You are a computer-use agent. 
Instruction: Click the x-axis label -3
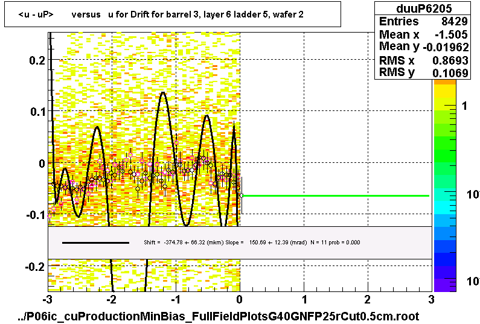point(47,300)
